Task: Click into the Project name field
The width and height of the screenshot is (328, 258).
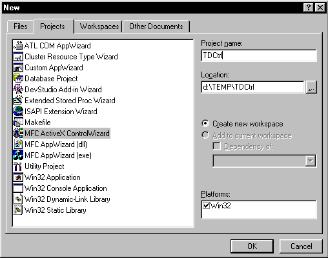Action: (x=259, y=55)
